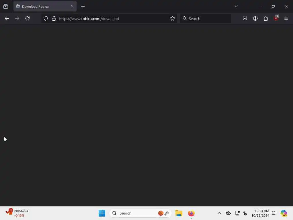Open a new tab with plus button
Screen dimensions: 293x220
click(x=83, y=7)
